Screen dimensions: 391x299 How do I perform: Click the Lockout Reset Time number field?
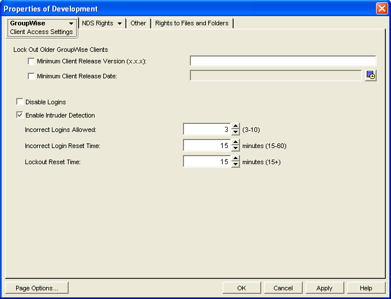click(207, 162)
